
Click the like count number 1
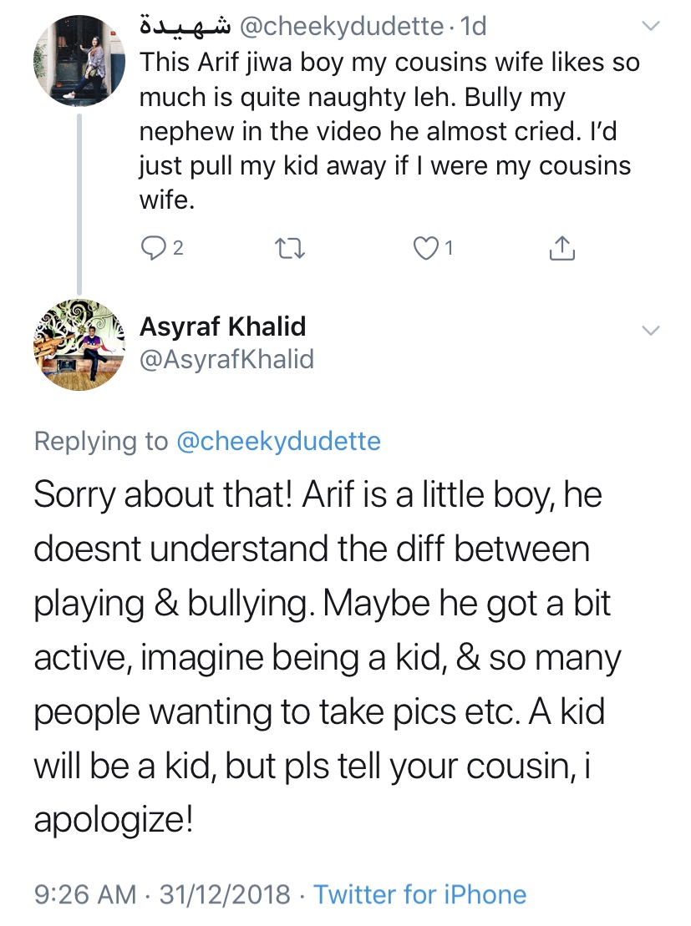click(449, 247)
